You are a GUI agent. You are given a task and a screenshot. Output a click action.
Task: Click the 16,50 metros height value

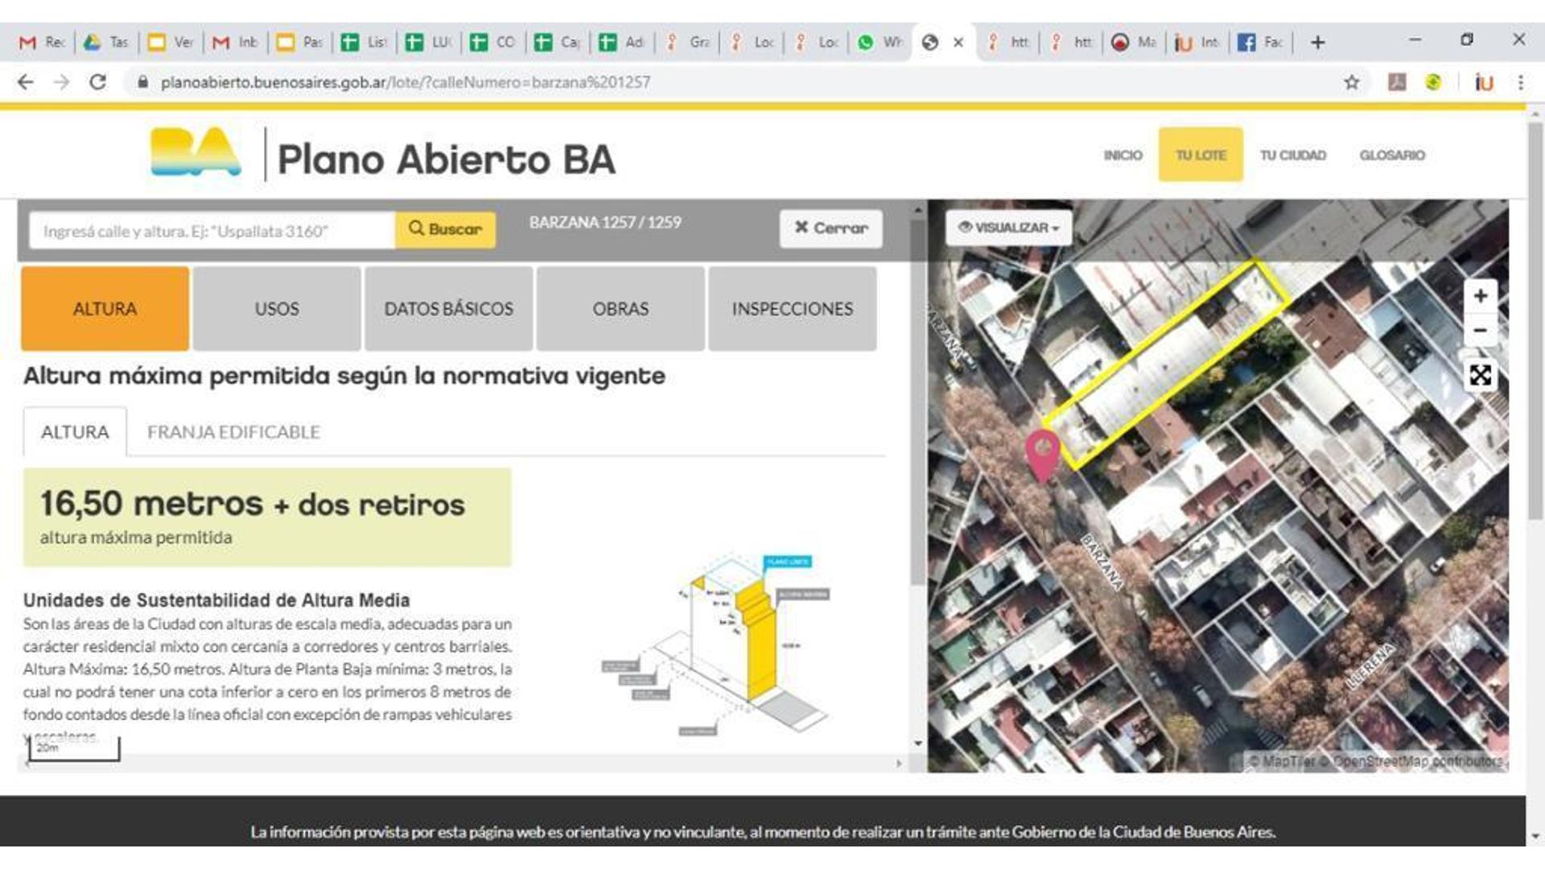[151, 504]
